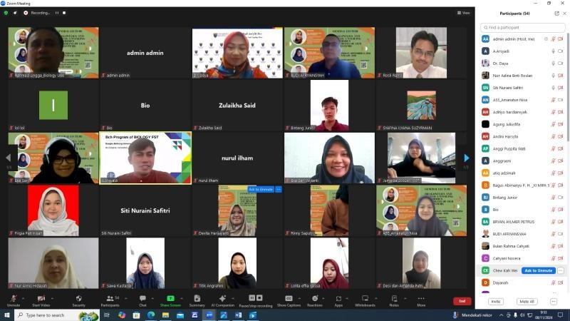Toggle Bintang Junior's video icon
The image size is (570, 321).
tap(561, 198)
